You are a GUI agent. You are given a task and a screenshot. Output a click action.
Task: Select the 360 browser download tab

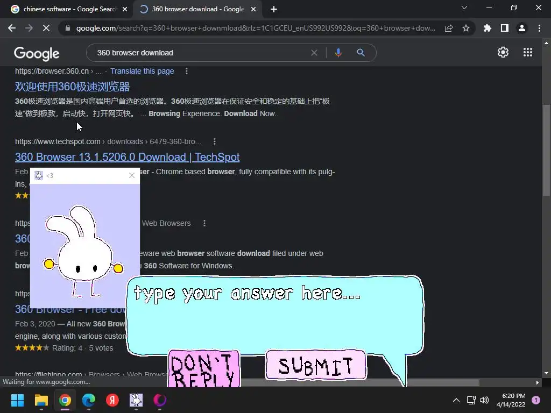(x=198, y=9)
